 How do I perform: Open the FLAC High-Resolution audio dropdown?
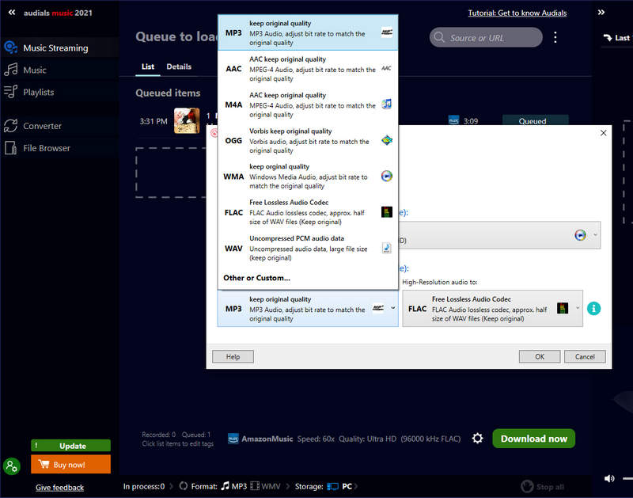[x=492, y=309]
